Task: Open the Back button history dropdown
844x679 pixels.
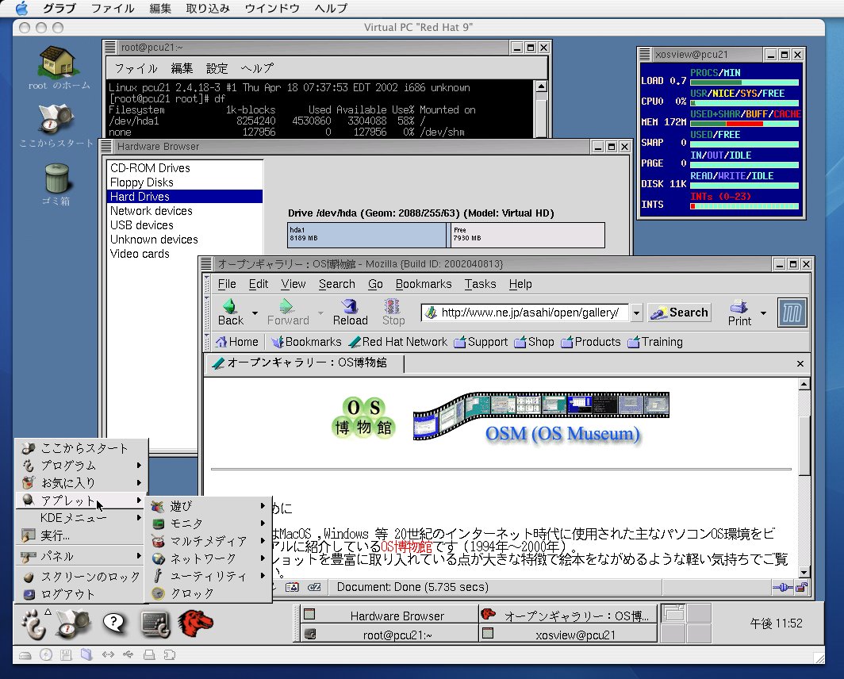Action: pos(255,313)
